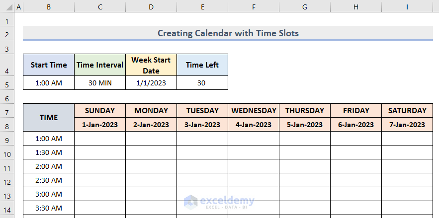
Task: Click the SATURDAY column heading cell
Action: click(407, 111)
